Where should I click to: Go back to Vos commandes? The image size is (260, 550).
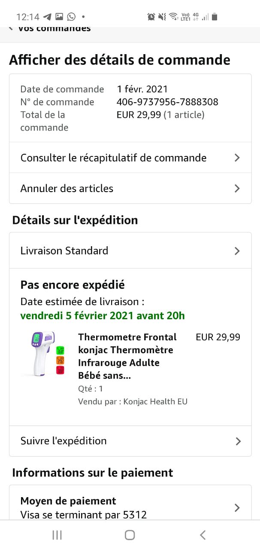49,29
